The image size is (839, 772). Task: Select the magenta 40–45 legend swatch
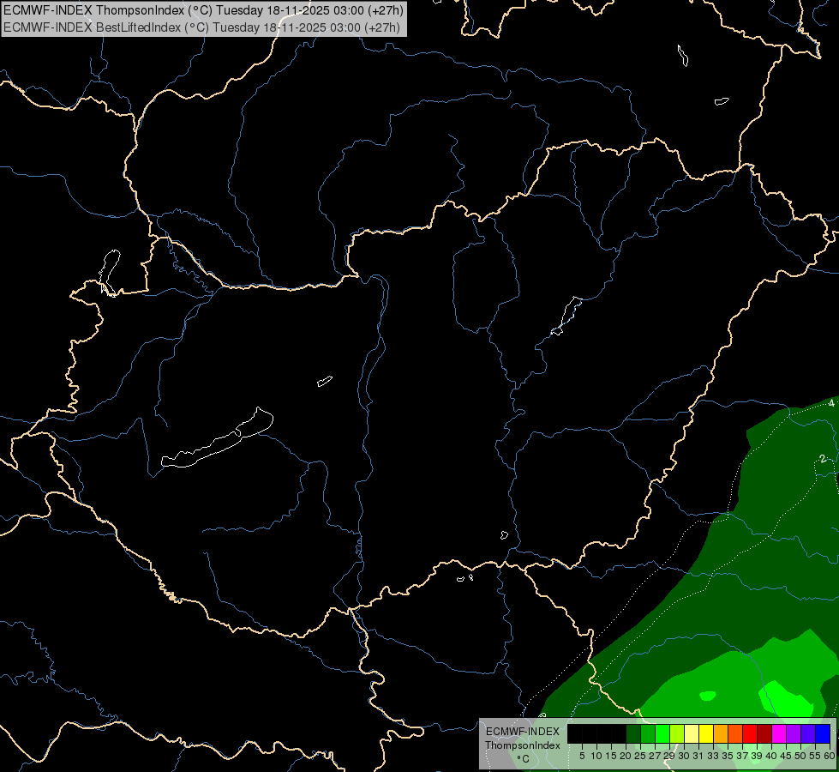[779, 733]
